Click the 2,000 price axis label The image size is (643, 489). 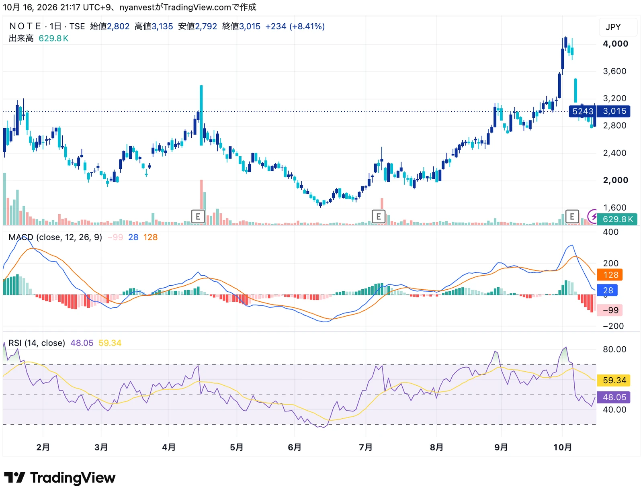pos(615,180)
